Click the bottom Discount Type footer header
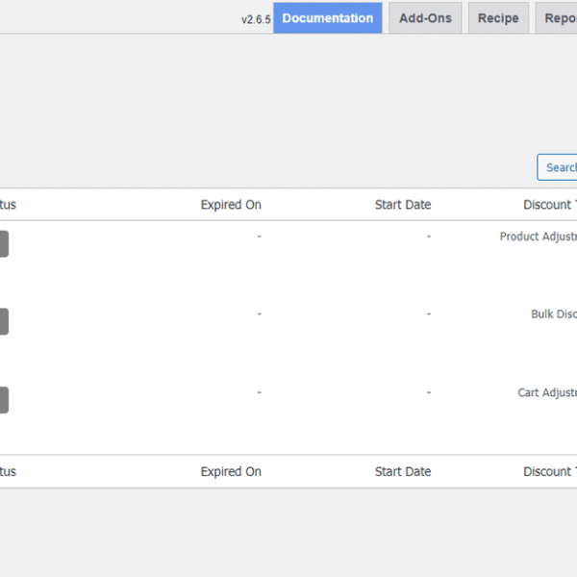The width and height of the screenshot is (577, 577). point(549,472)
